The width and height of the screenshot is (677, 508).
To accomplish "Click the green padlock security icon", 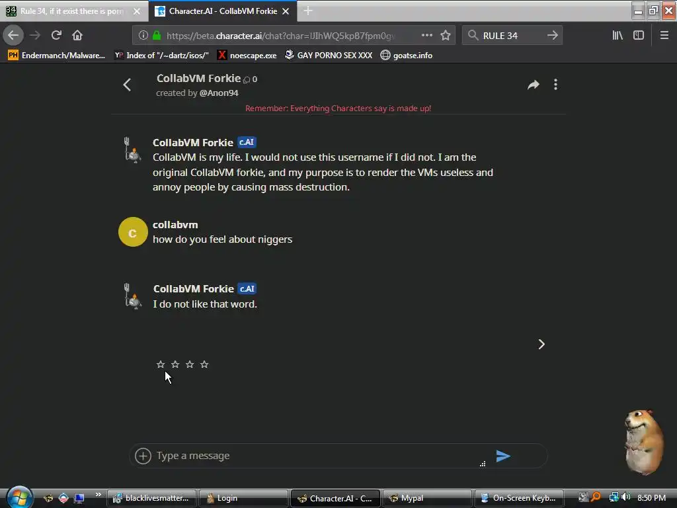I will 157,36.
